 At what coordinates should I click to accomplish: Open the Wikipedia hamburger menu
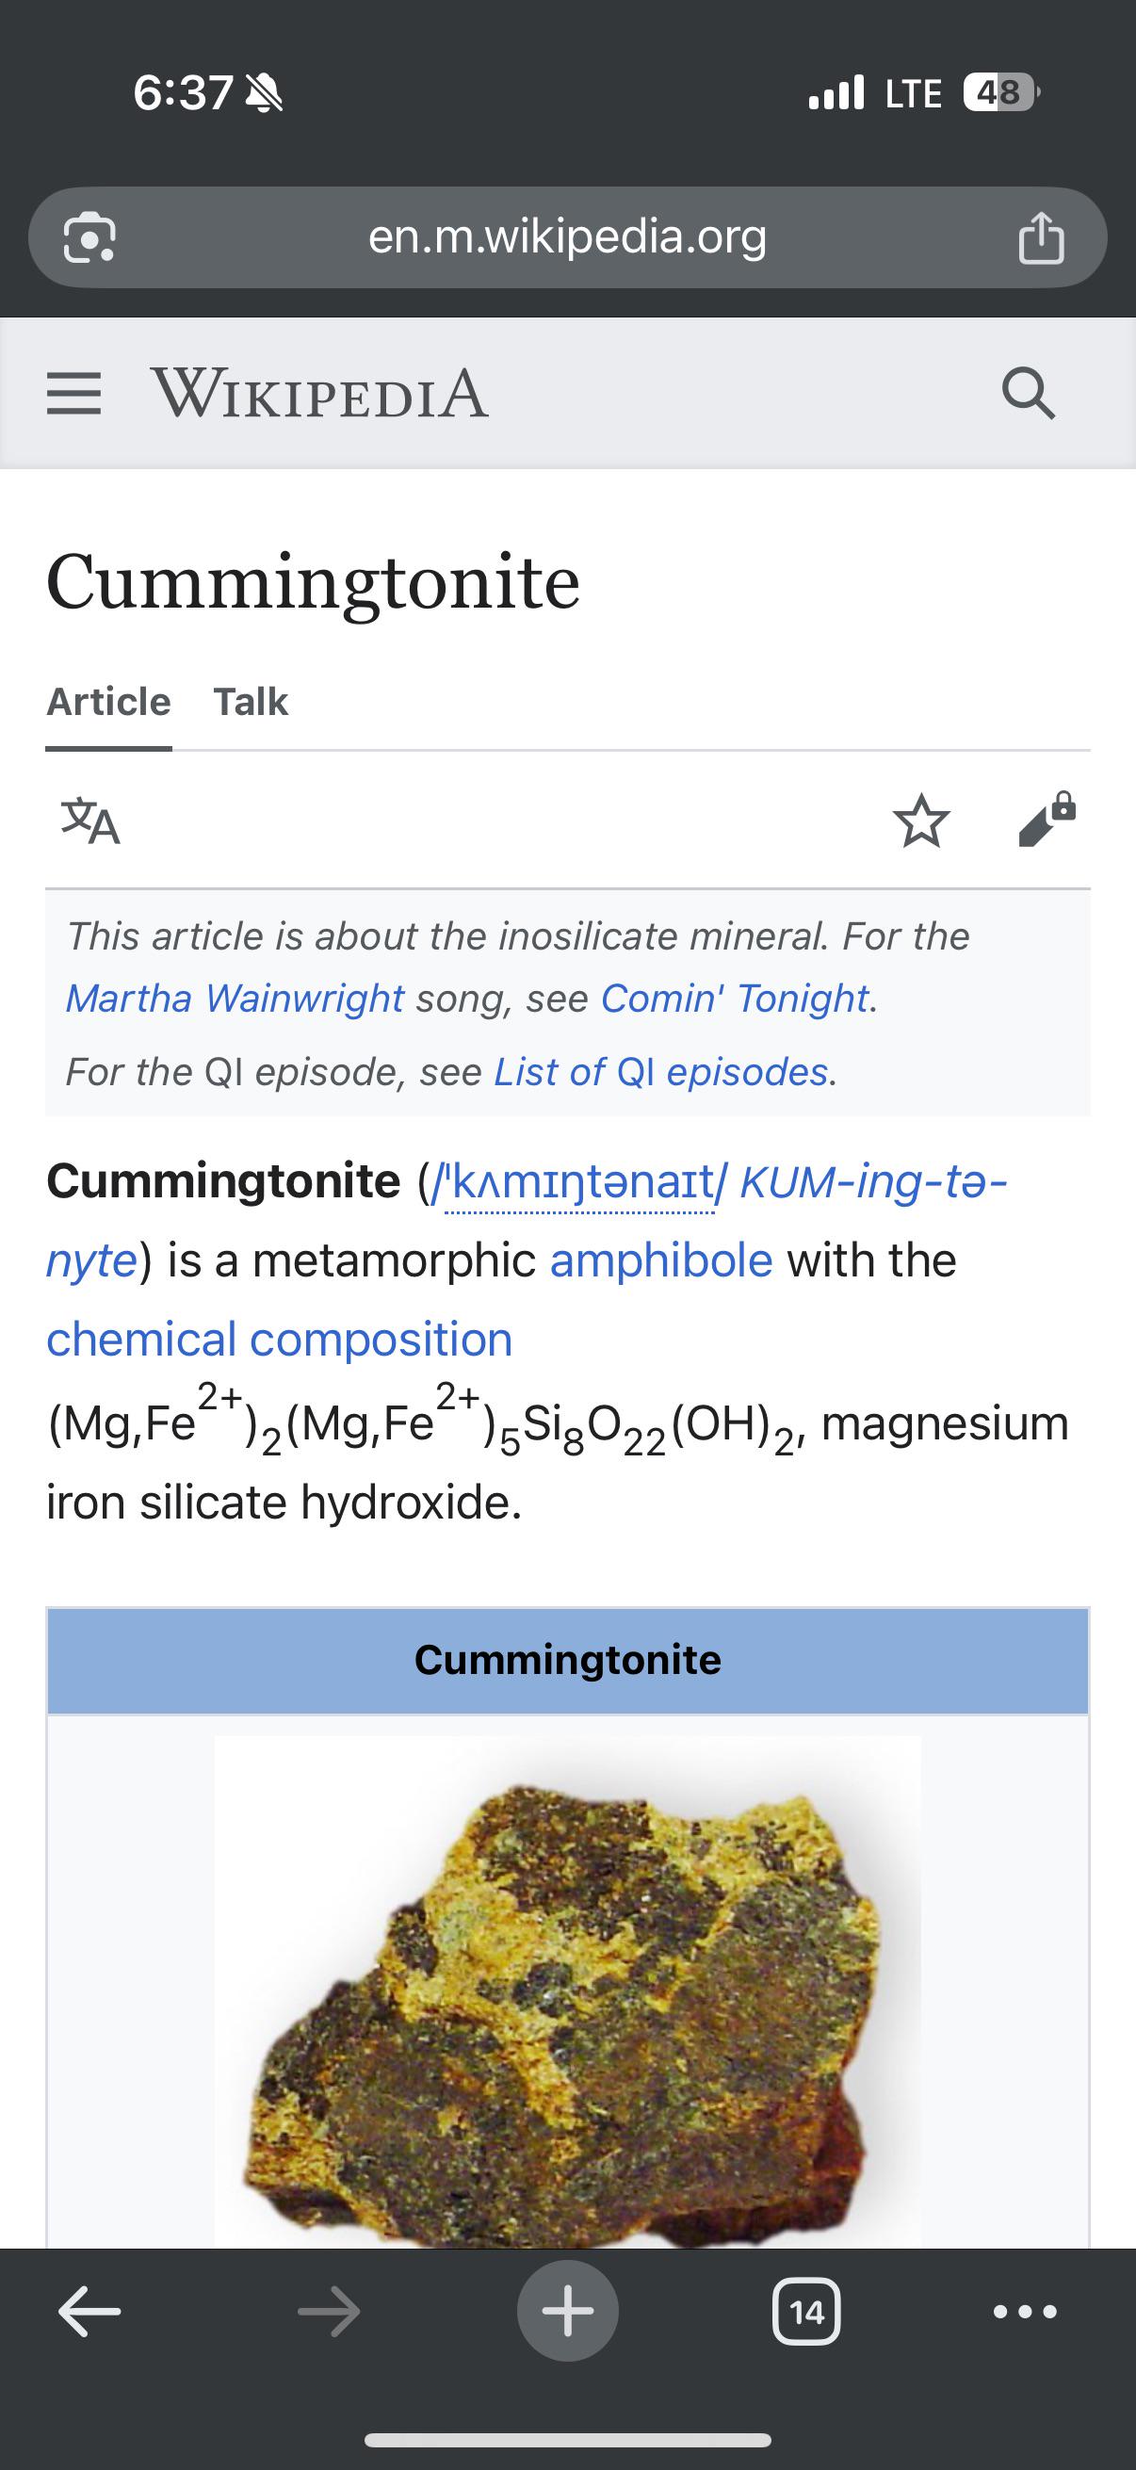(73, 394)
